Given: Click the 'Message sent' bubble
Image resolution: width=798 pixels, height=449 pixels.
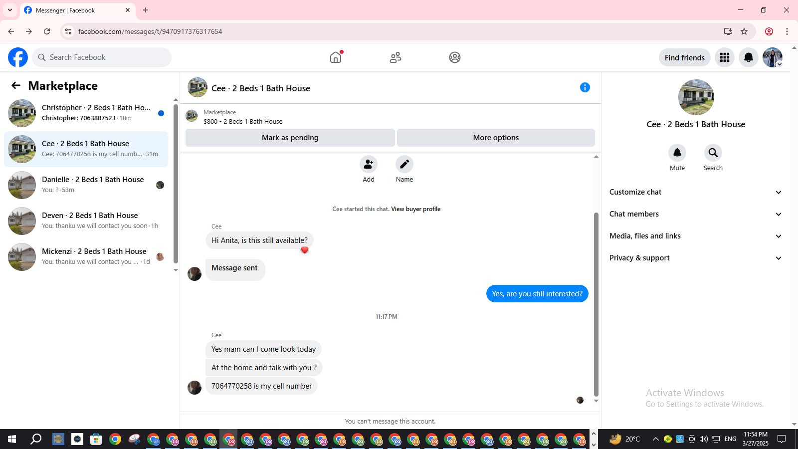Looking at the screenshot, I should click(235, 269).
